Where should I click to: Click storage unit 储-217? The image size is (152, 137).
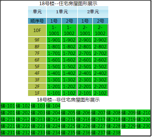98,119
